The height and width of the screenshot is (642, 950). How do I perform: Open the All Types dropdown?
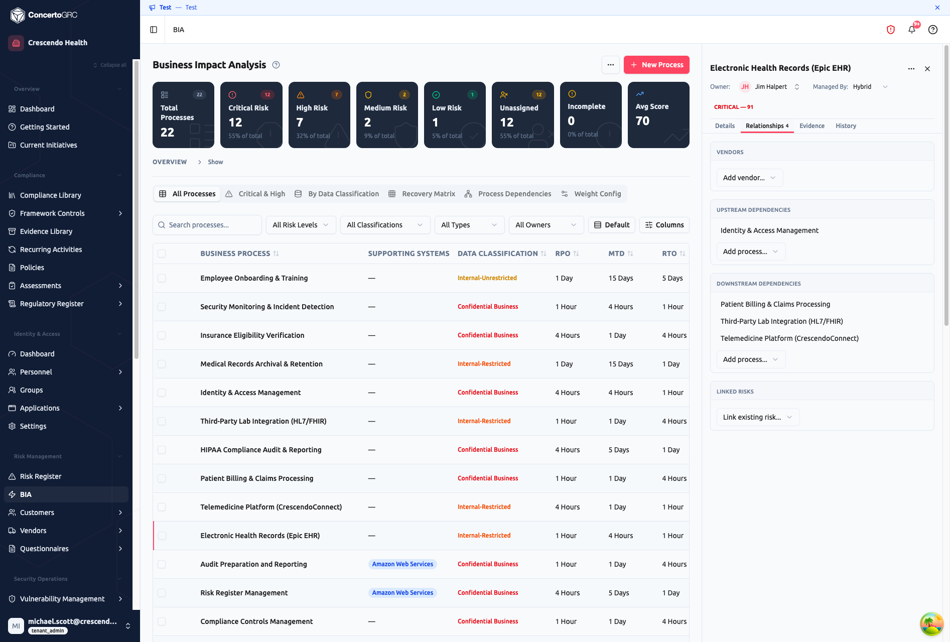point(469,225)
